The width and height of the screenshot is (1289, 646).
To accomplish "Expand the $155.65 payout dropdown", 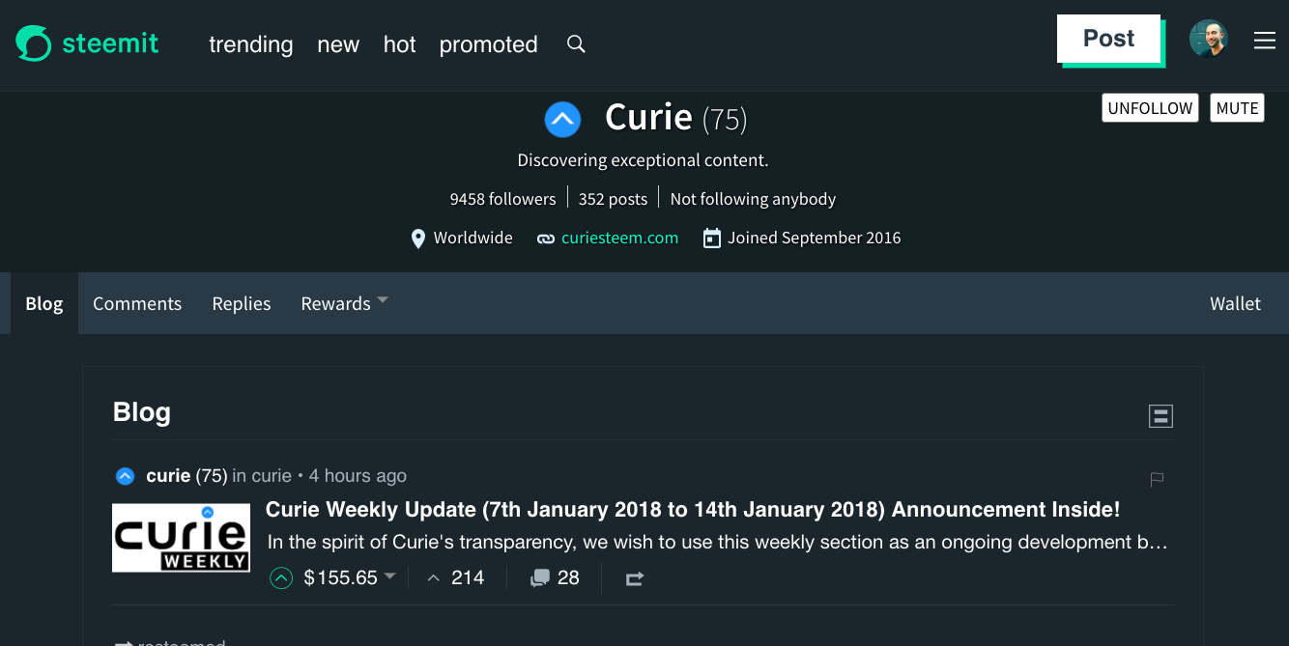I will coord(389,576).
